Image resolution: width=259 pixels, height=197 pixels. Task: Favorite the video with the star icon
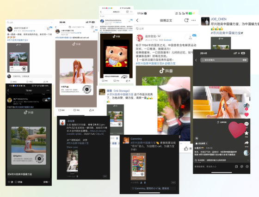tap(246, 133)
